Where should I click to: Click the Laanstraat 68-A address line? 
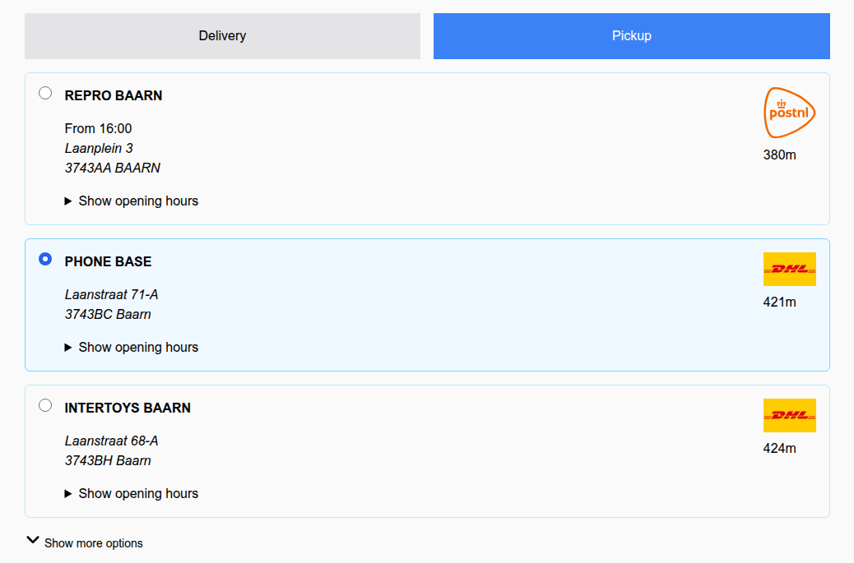(112, 441)
